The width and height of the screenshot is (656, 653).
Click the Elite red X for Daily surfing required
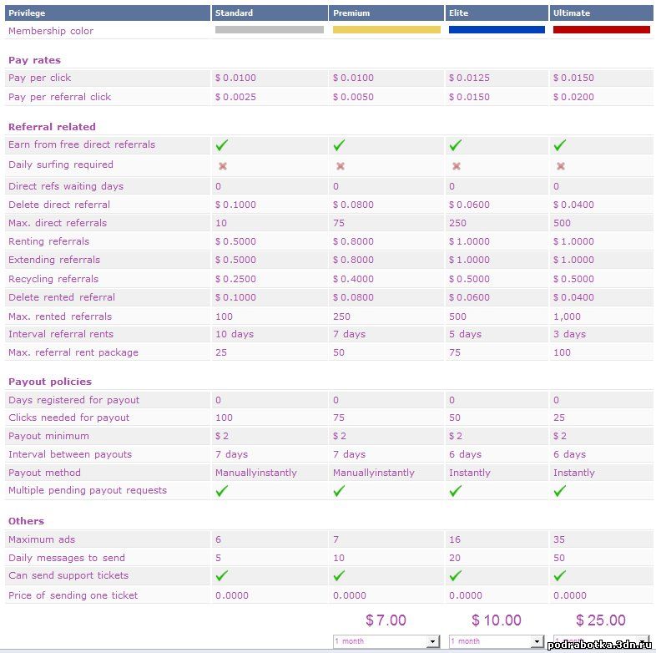pos(457,166)
